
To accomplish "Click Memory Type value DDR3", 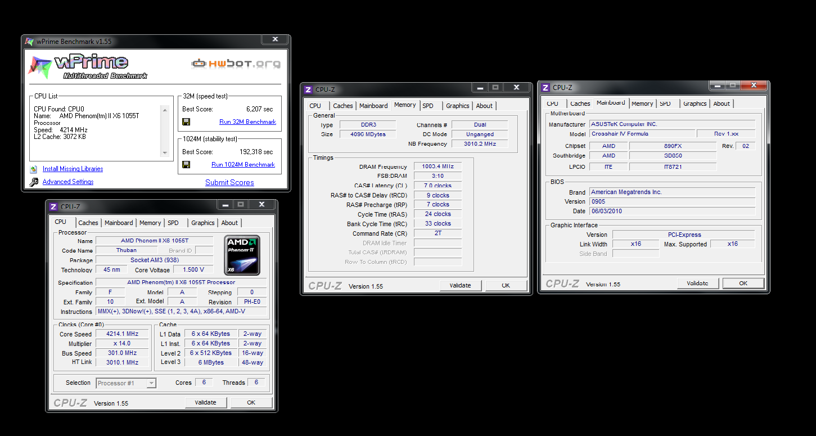I will 368,124.
